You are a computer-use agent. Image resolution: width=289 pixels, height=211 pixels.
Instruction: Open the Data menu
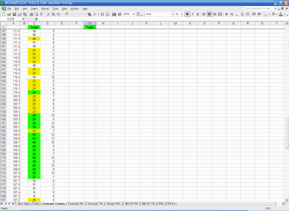[x=64, y=9]
